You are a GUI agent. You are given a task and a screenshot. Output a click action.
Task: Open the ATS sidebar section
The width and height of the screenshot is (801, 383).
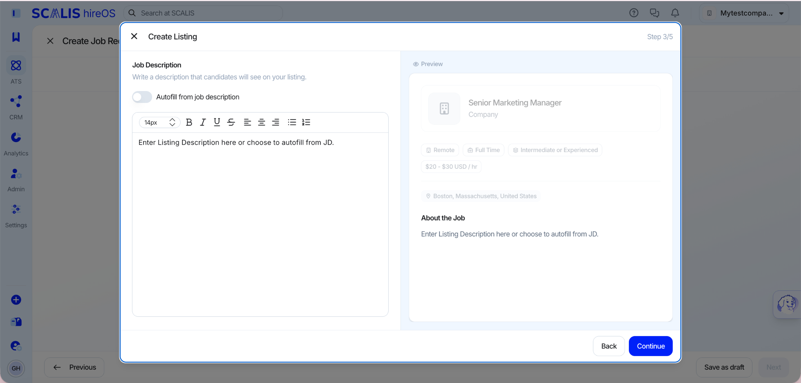(x=16, y=70)
